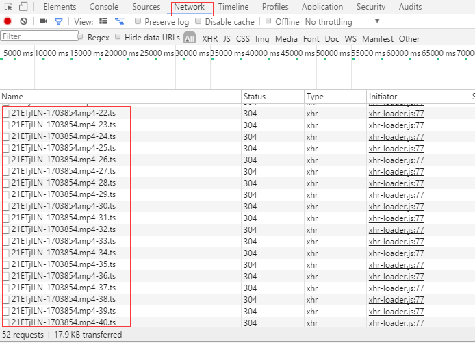Enable the Regex filter checkbox

[81, 37]
